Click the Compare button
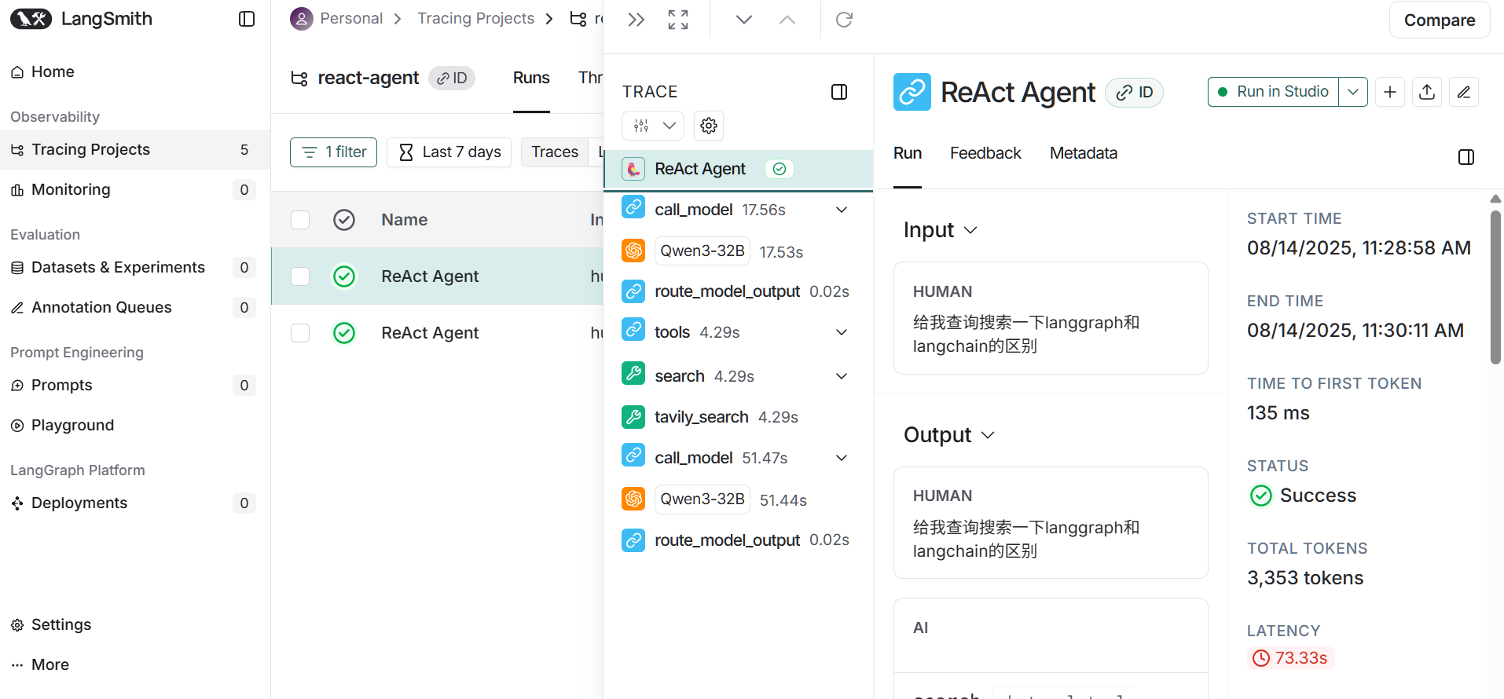 [1440, 20]
